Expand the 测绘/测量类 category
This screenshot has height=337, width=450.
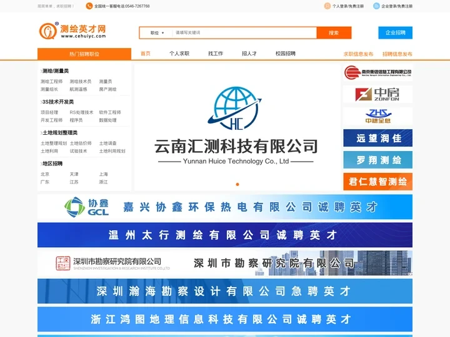pyautogui.click(x=54, y=71)
